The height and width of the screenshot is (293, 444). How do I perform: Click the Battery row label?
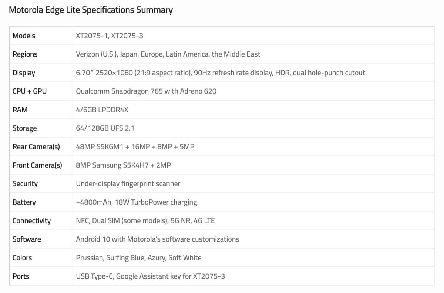(24, 202)
